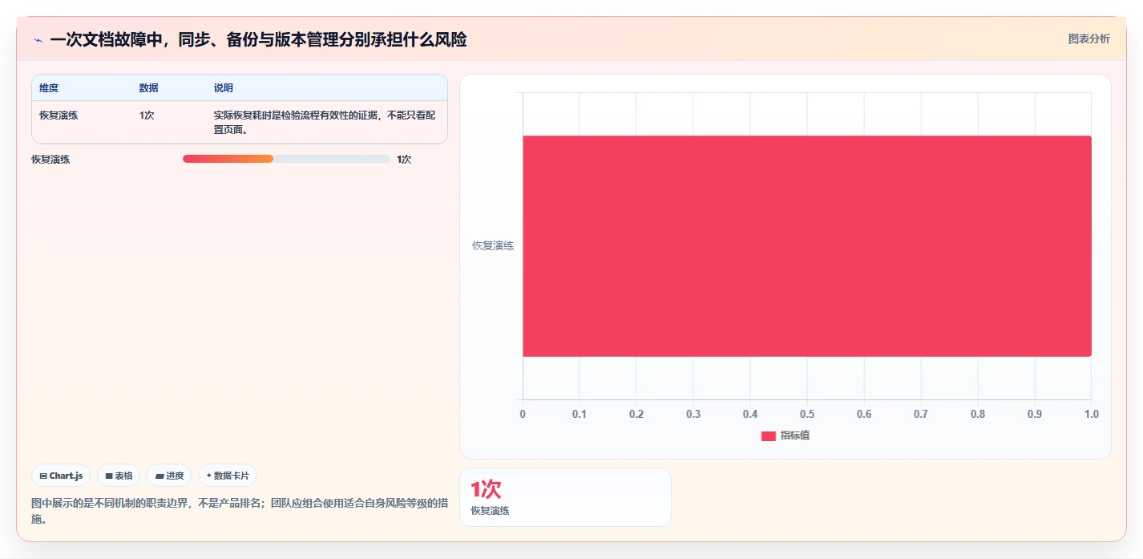
Task: Click the footnote starting 图中展示的是
Action: pos(240,511)
